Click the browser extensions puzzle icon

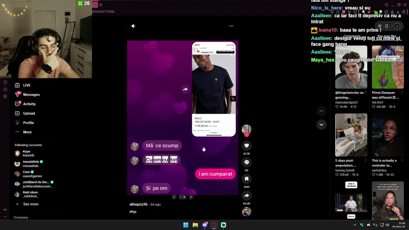point(387,12)
